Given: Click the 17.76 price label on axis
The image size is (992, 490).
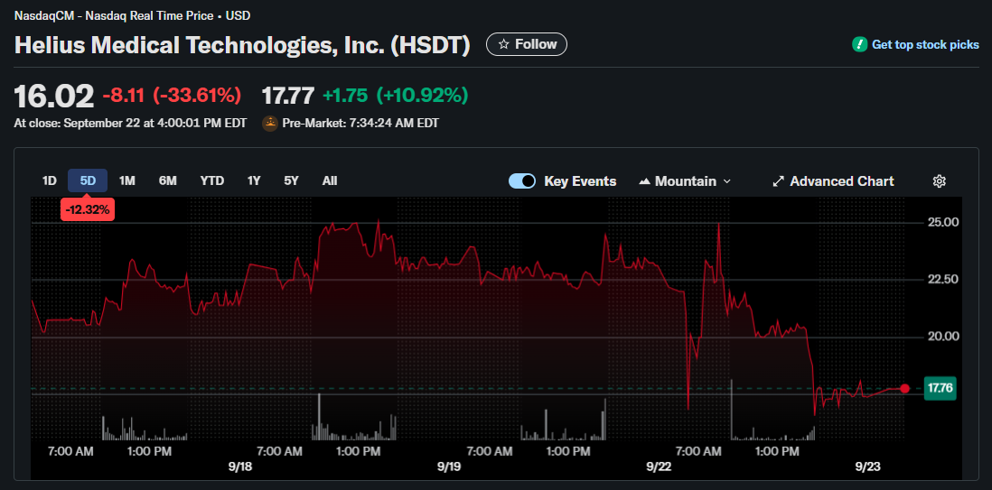Looking at the screenshot, I should coord(940,388).
